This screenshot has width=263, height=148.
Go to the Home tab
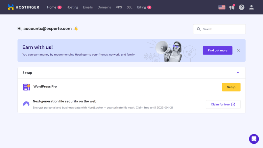(x=54, y=7)
